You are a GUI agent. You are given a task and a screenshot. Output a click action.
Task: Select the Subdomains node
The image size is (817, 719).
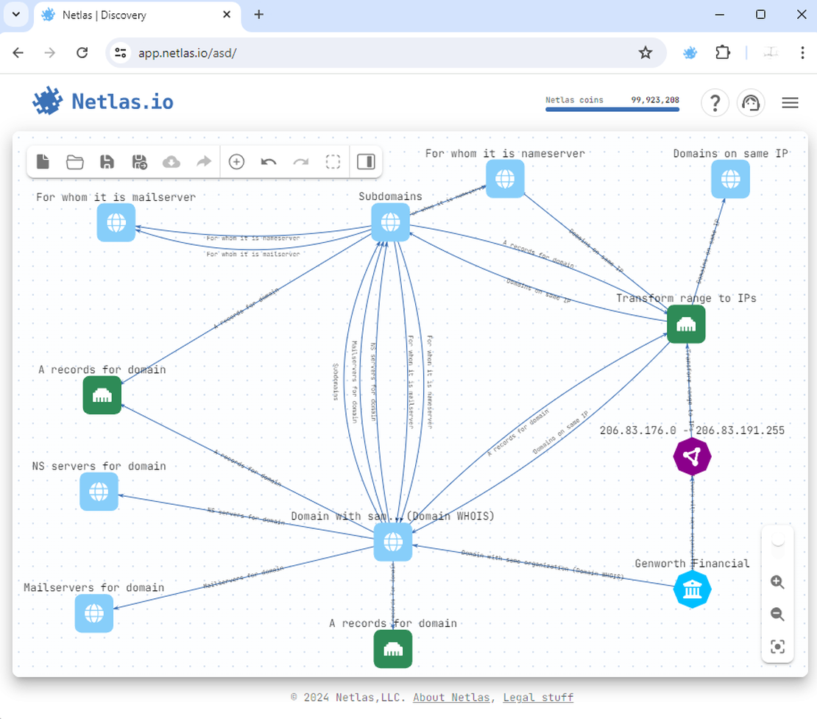pos(390,222)
